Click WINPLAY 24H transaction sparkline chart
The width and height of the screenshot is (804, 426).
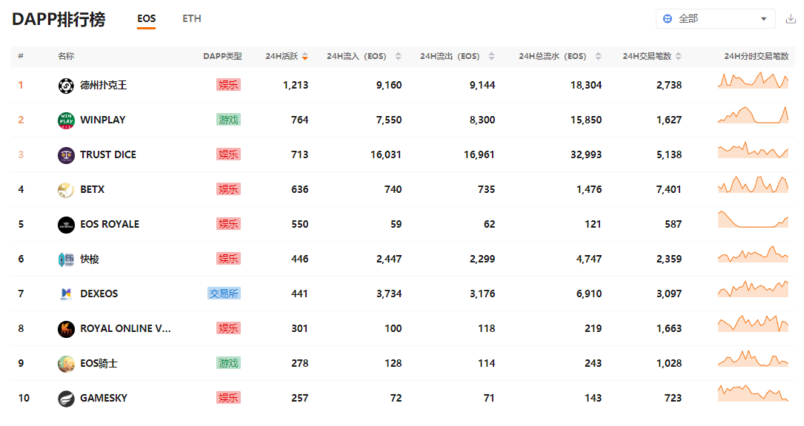pos(753,115)
